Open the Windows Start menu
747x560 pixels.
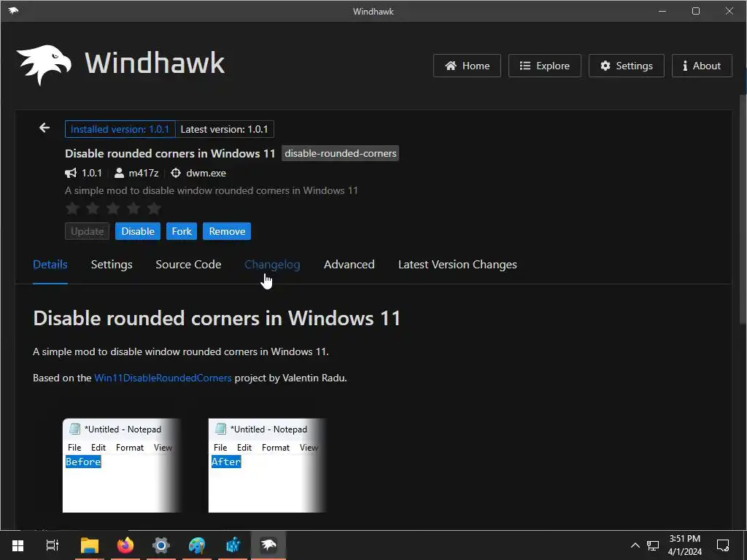18,545
